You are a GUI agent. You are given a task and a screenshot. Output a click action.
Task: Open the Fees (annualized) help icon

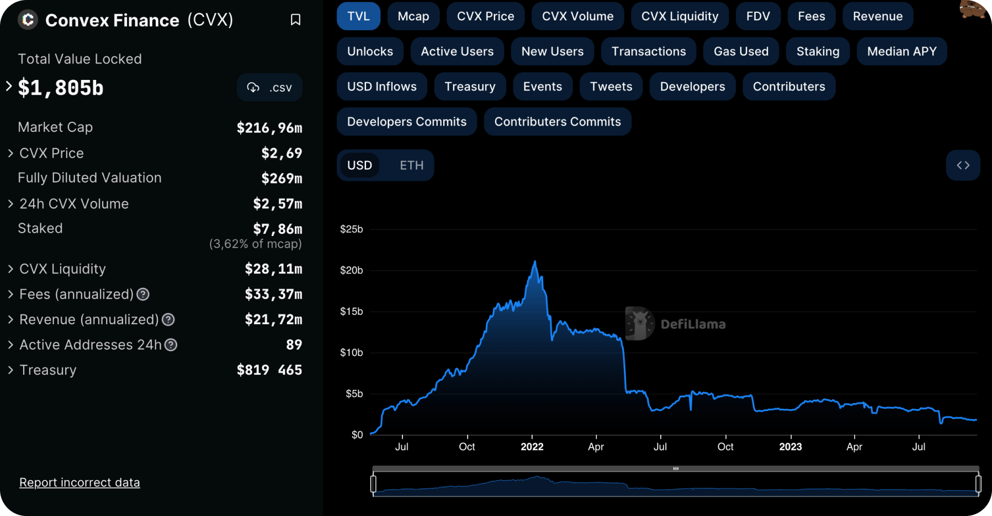143,294
